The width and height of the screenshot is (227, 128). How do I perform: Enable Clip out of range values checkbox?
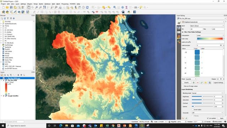tap(183, 86)
